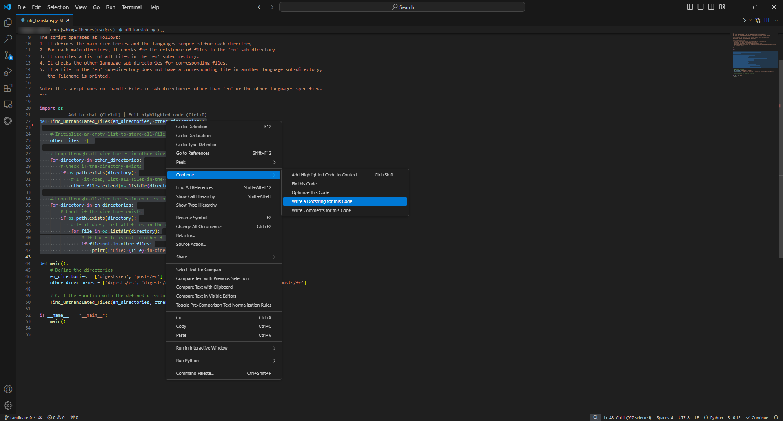Run the Python file with play icon
The height and width of the screenshot is (421, 783).
tap(744, 20)
